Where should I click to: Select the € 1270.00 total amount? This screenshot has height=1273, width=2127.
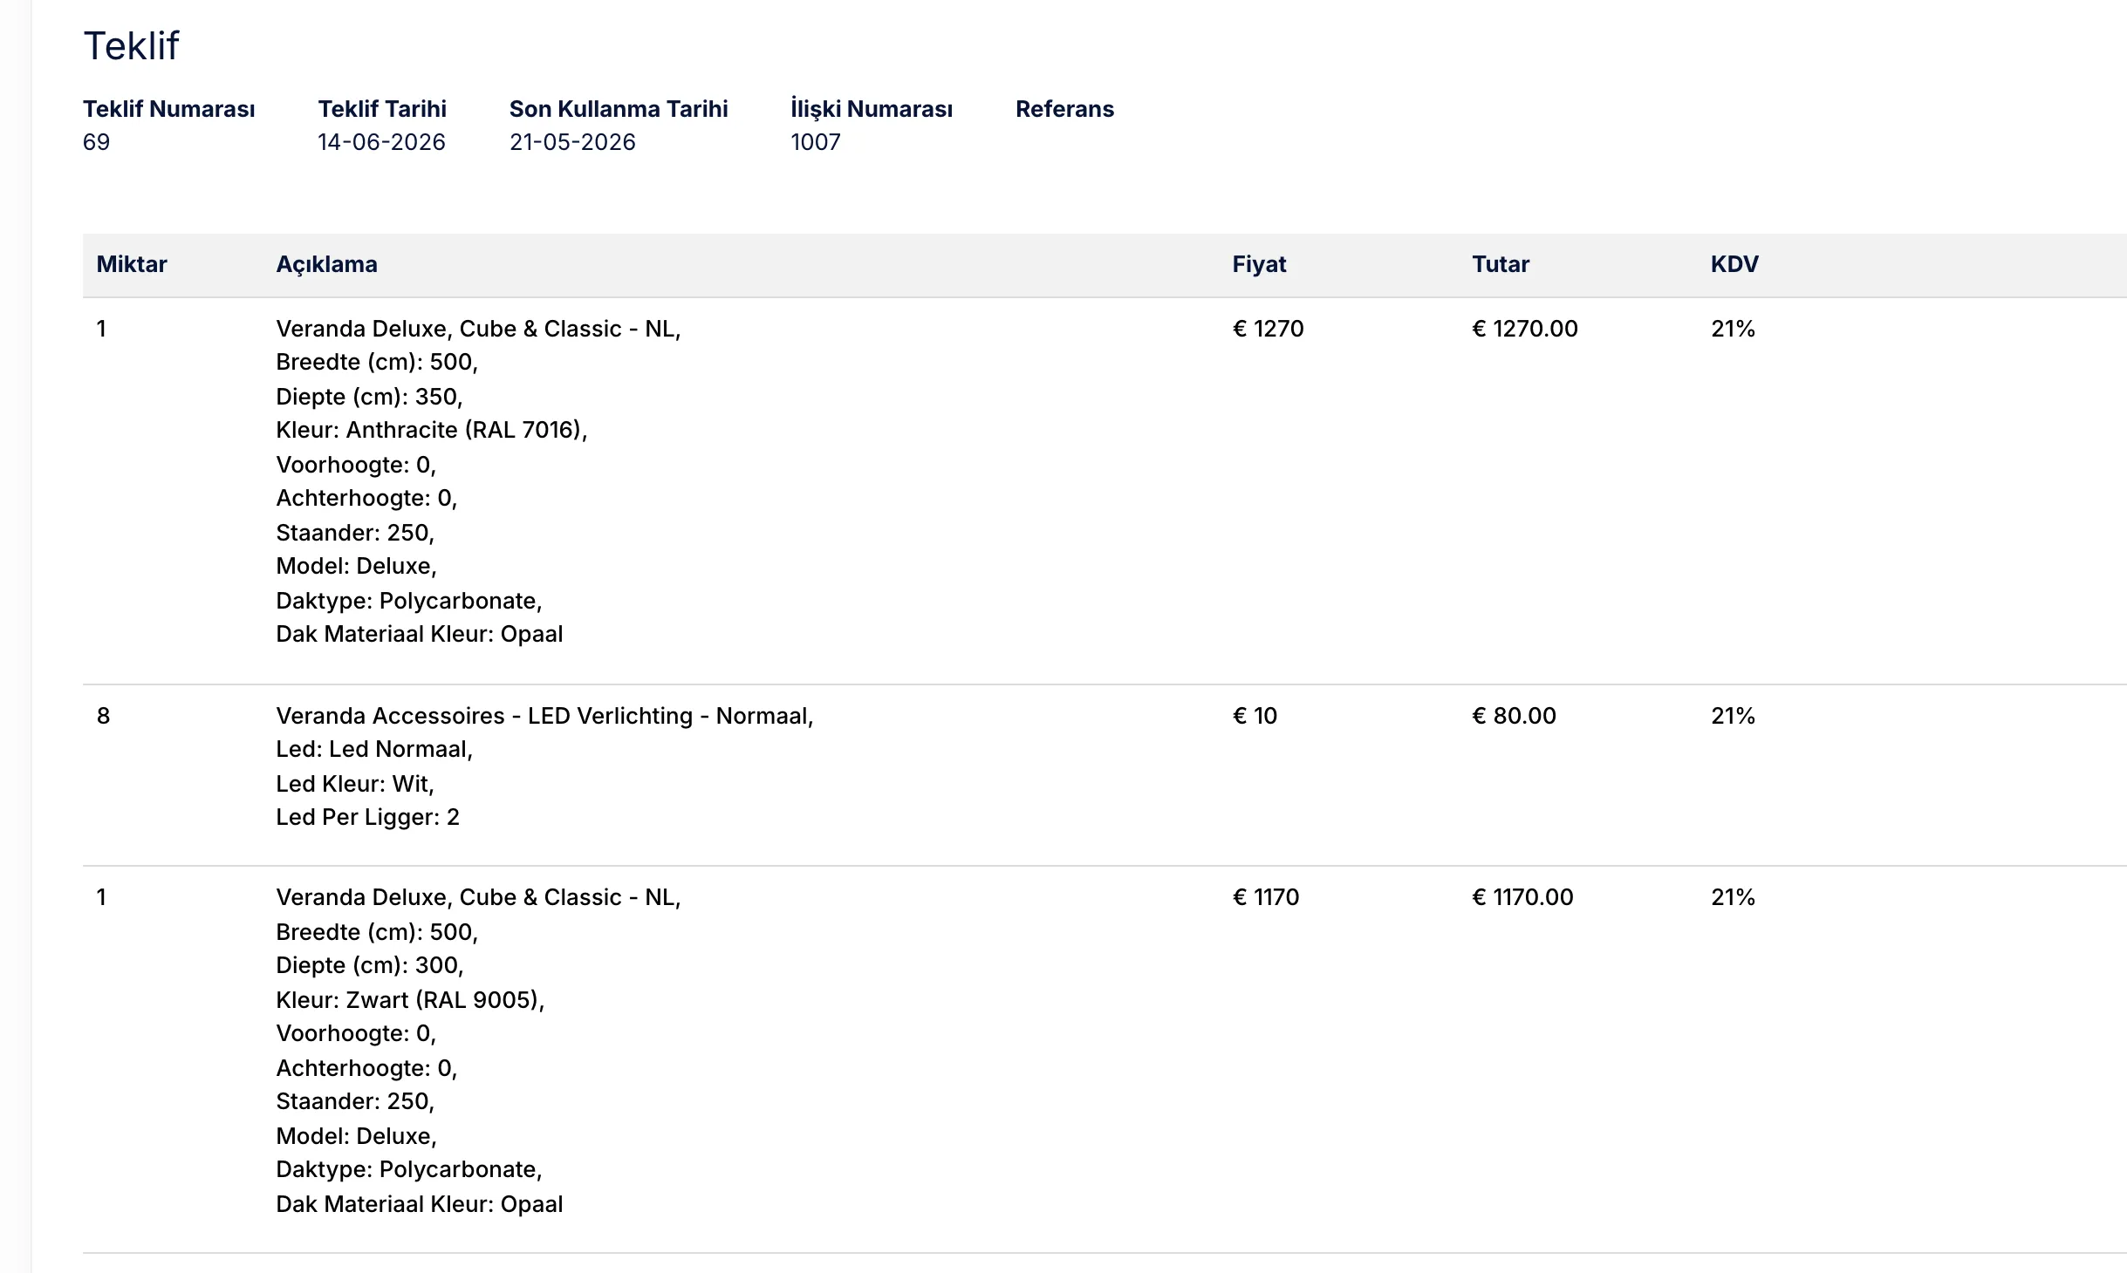tap(1525, 329)
